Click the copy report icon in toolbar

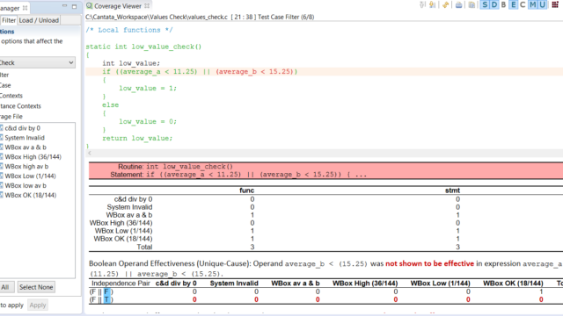pos(472,4)
